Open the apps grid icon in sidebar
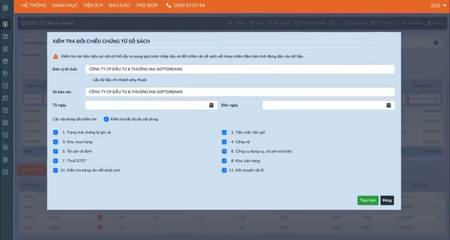Screen dimensions: 450x240 pos(5,8)
